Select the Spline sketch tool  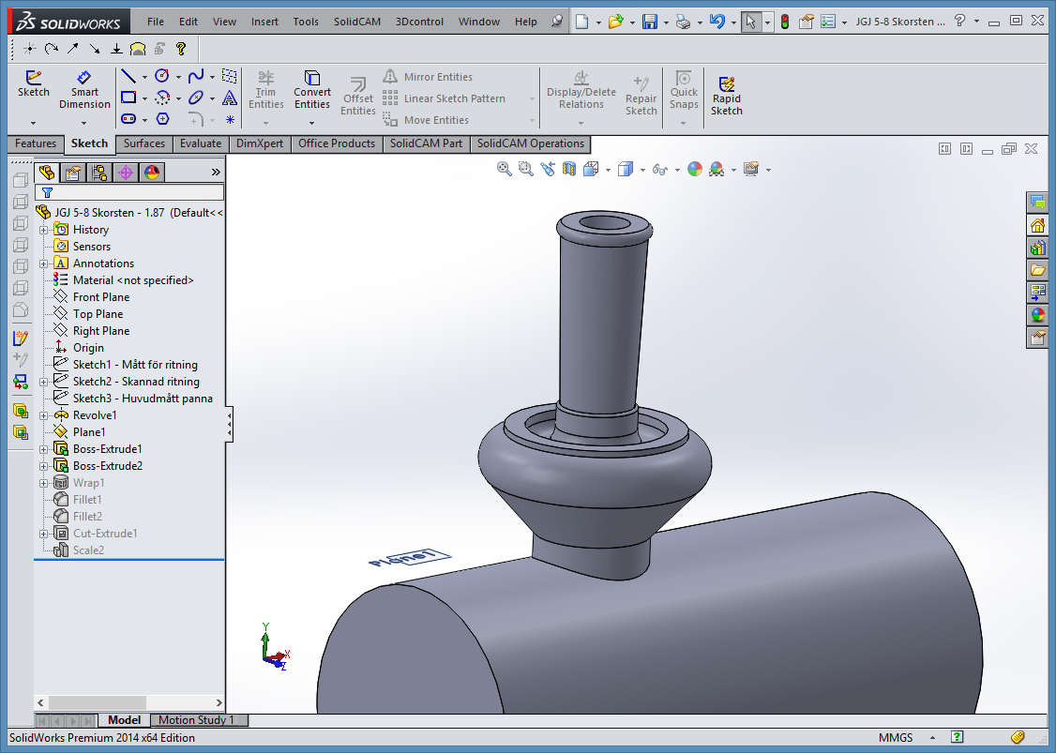[x=196, y=76]
